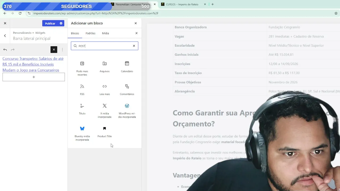This screenshot has height=191, width=340.
Task: Click the Novembro de 2026 value
Action: [x=283, y=82]
